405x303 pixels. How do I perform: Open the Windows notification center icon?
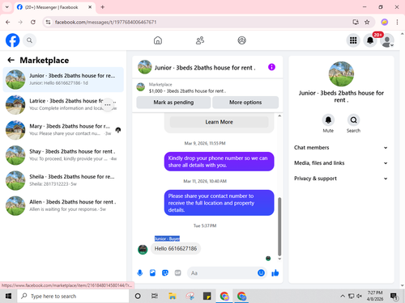click(x=394, y=297)
